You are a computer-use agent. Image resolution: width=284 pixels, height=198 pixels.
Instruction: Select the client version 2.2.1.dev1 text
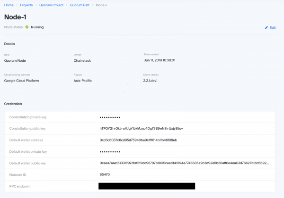(153, 81)
